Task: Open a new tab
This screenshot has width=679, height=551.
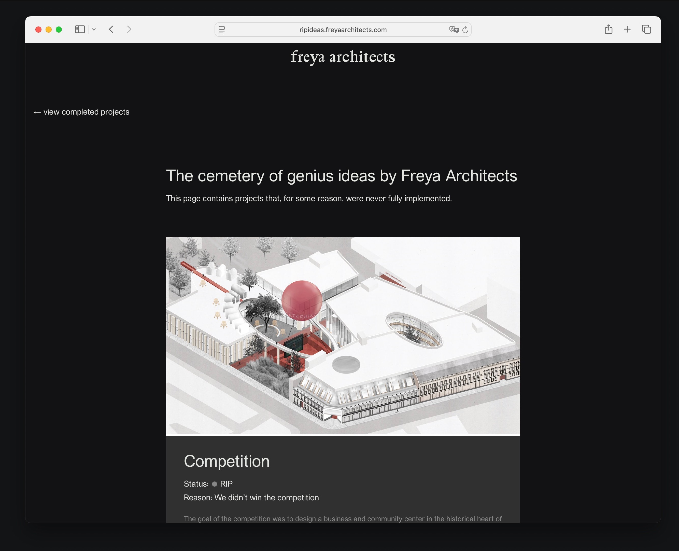Action: (627, 30)
